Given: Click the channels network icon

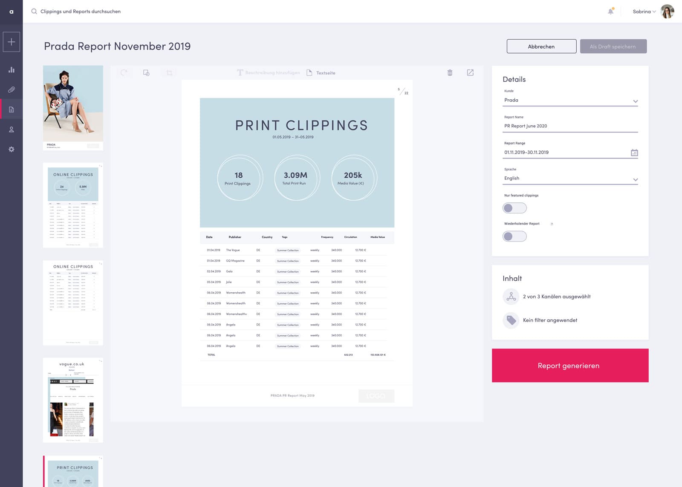Looking at the screenshot, I should point(511,297).
